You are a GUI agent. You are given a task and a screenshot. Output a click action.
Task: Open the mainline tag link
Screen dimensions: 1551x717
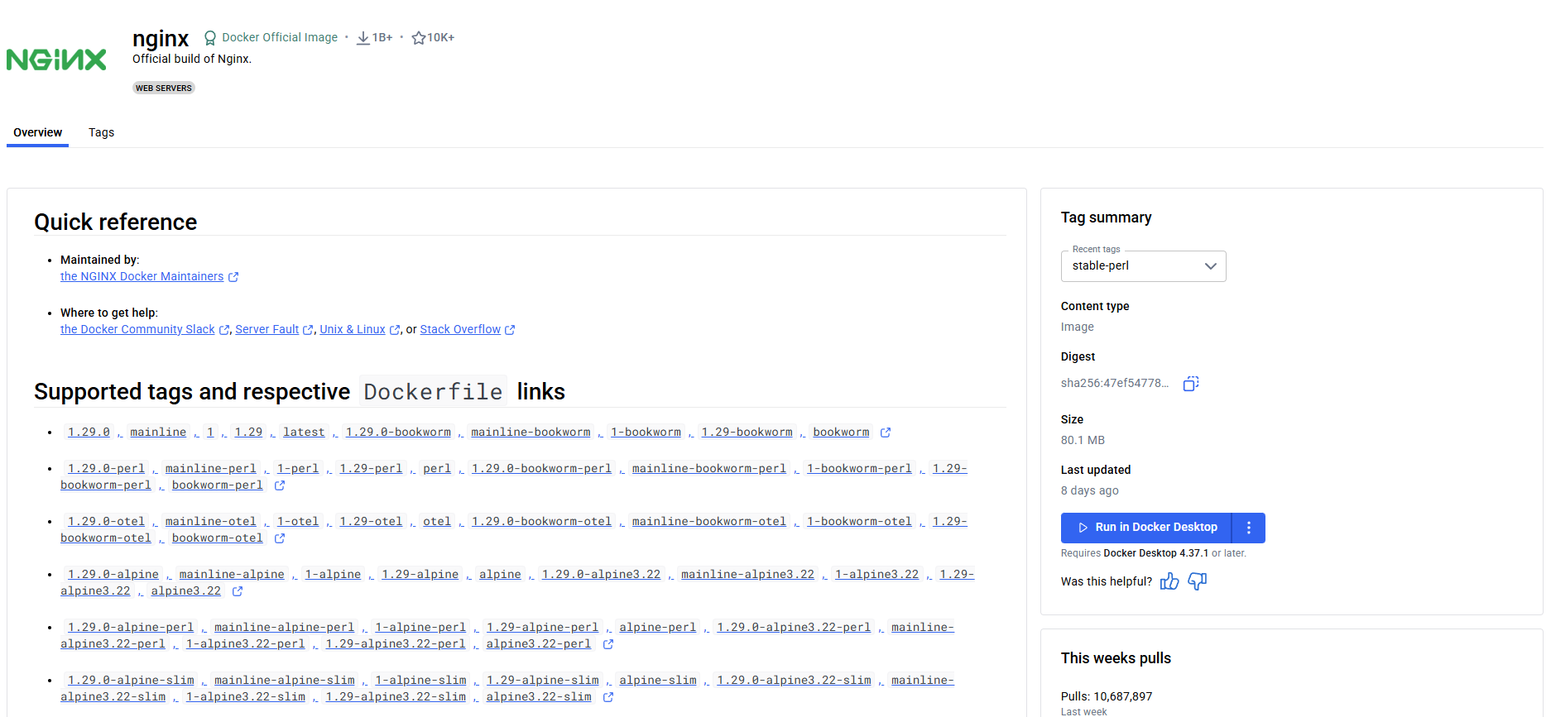[158, 432]
